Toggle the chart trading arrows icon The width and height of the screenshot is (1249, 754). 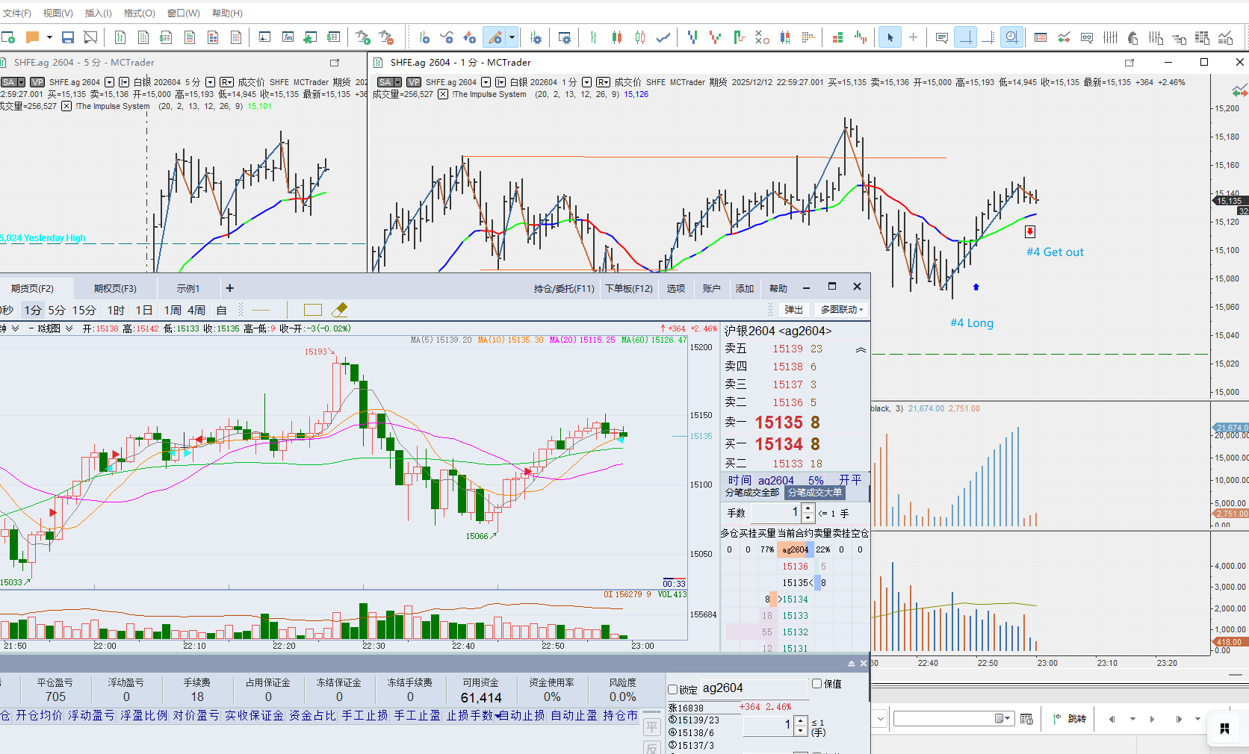(1064, 37)
